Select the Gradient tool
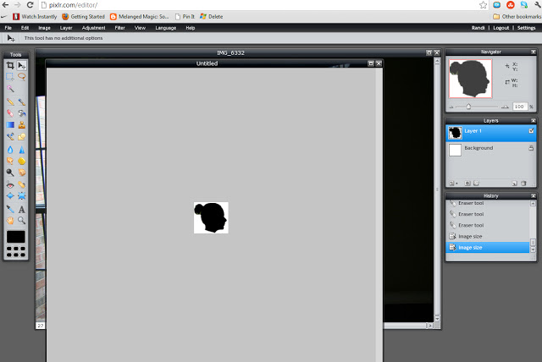This screenshot has height=362, width=542. coord(10,124)
